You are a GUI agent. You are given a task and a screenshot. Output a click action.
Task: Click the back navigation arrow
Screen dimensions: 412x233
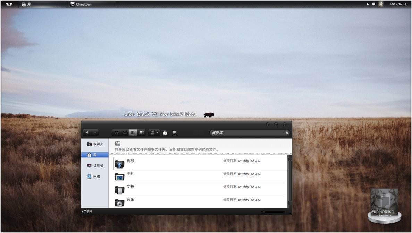(87, 132)
